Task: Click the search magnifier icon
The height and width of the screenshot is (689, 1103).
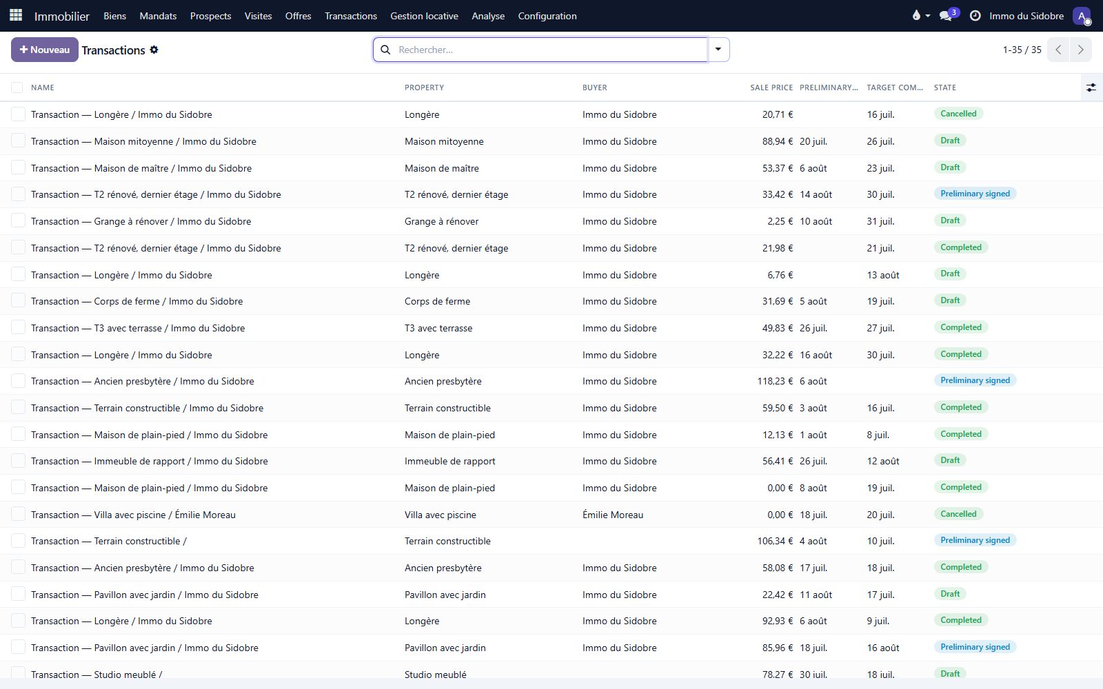Action: tap(385, 50)
